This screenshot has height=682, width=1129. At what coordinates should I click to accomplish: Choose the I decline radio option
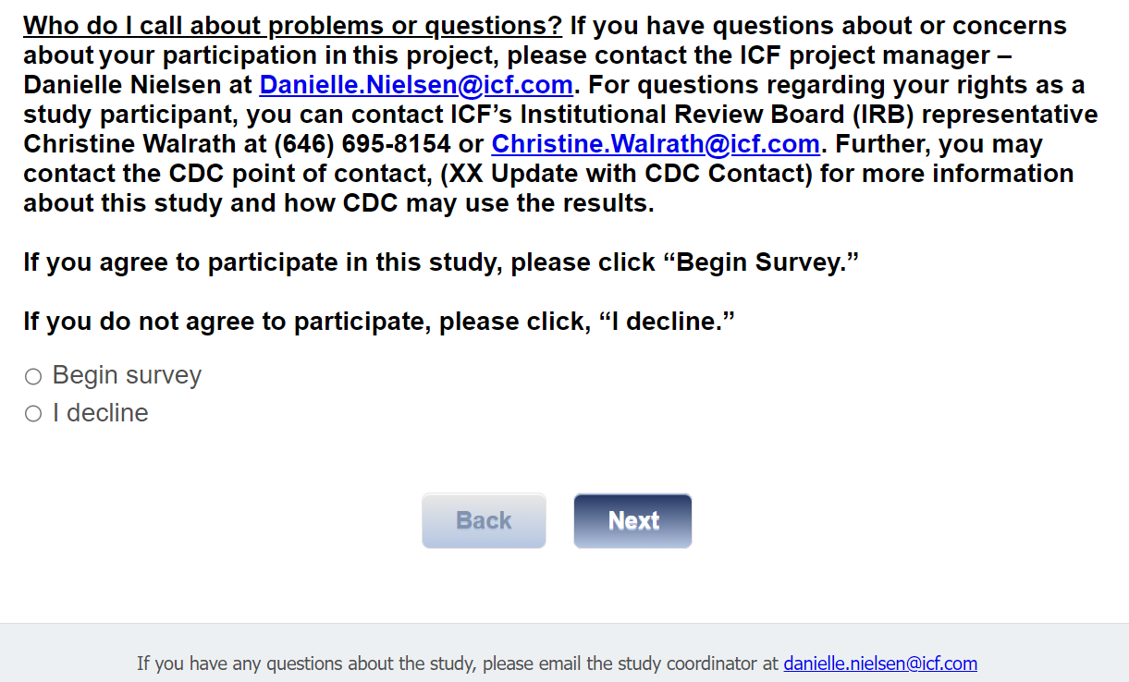33,414
